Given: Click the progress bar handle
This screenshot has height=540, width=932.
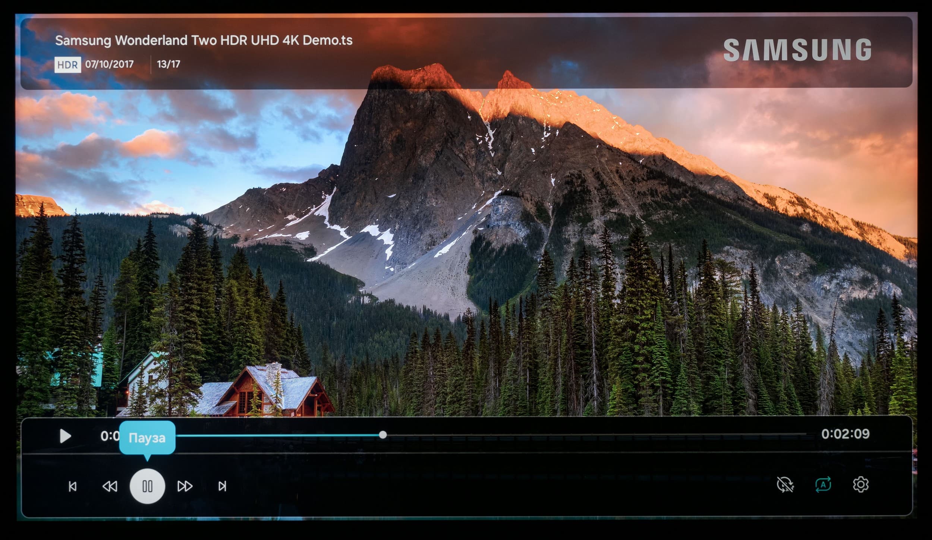Looking at the screenshot, I should point(382,435).
